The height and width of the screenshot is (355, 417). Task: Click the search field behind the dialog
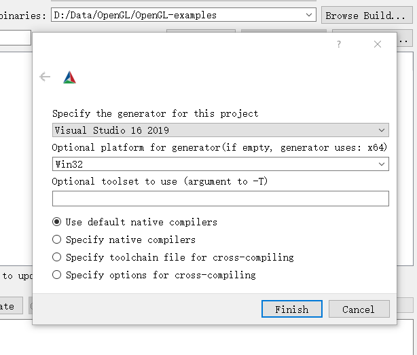tap(15, 38)
